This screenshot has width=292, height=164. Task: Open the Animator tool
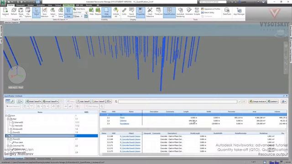(189, 12)
